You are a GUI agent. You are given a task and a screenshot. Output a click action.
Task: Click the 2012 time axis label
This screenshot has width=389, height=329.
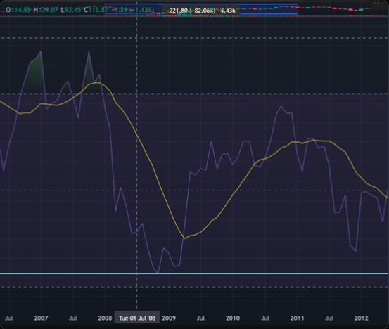pyautogui.click(x=361, y=318)
